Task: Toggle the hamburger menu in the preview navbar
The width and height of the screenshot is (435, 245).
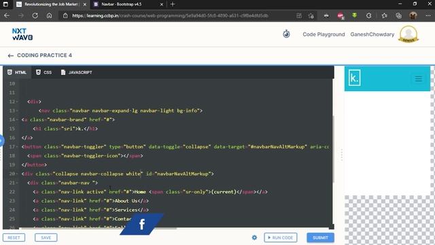Action: [x=419, y=79]
